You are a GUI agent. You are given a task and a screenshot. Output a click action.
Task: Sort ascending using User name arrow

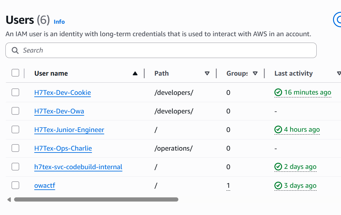135,73
